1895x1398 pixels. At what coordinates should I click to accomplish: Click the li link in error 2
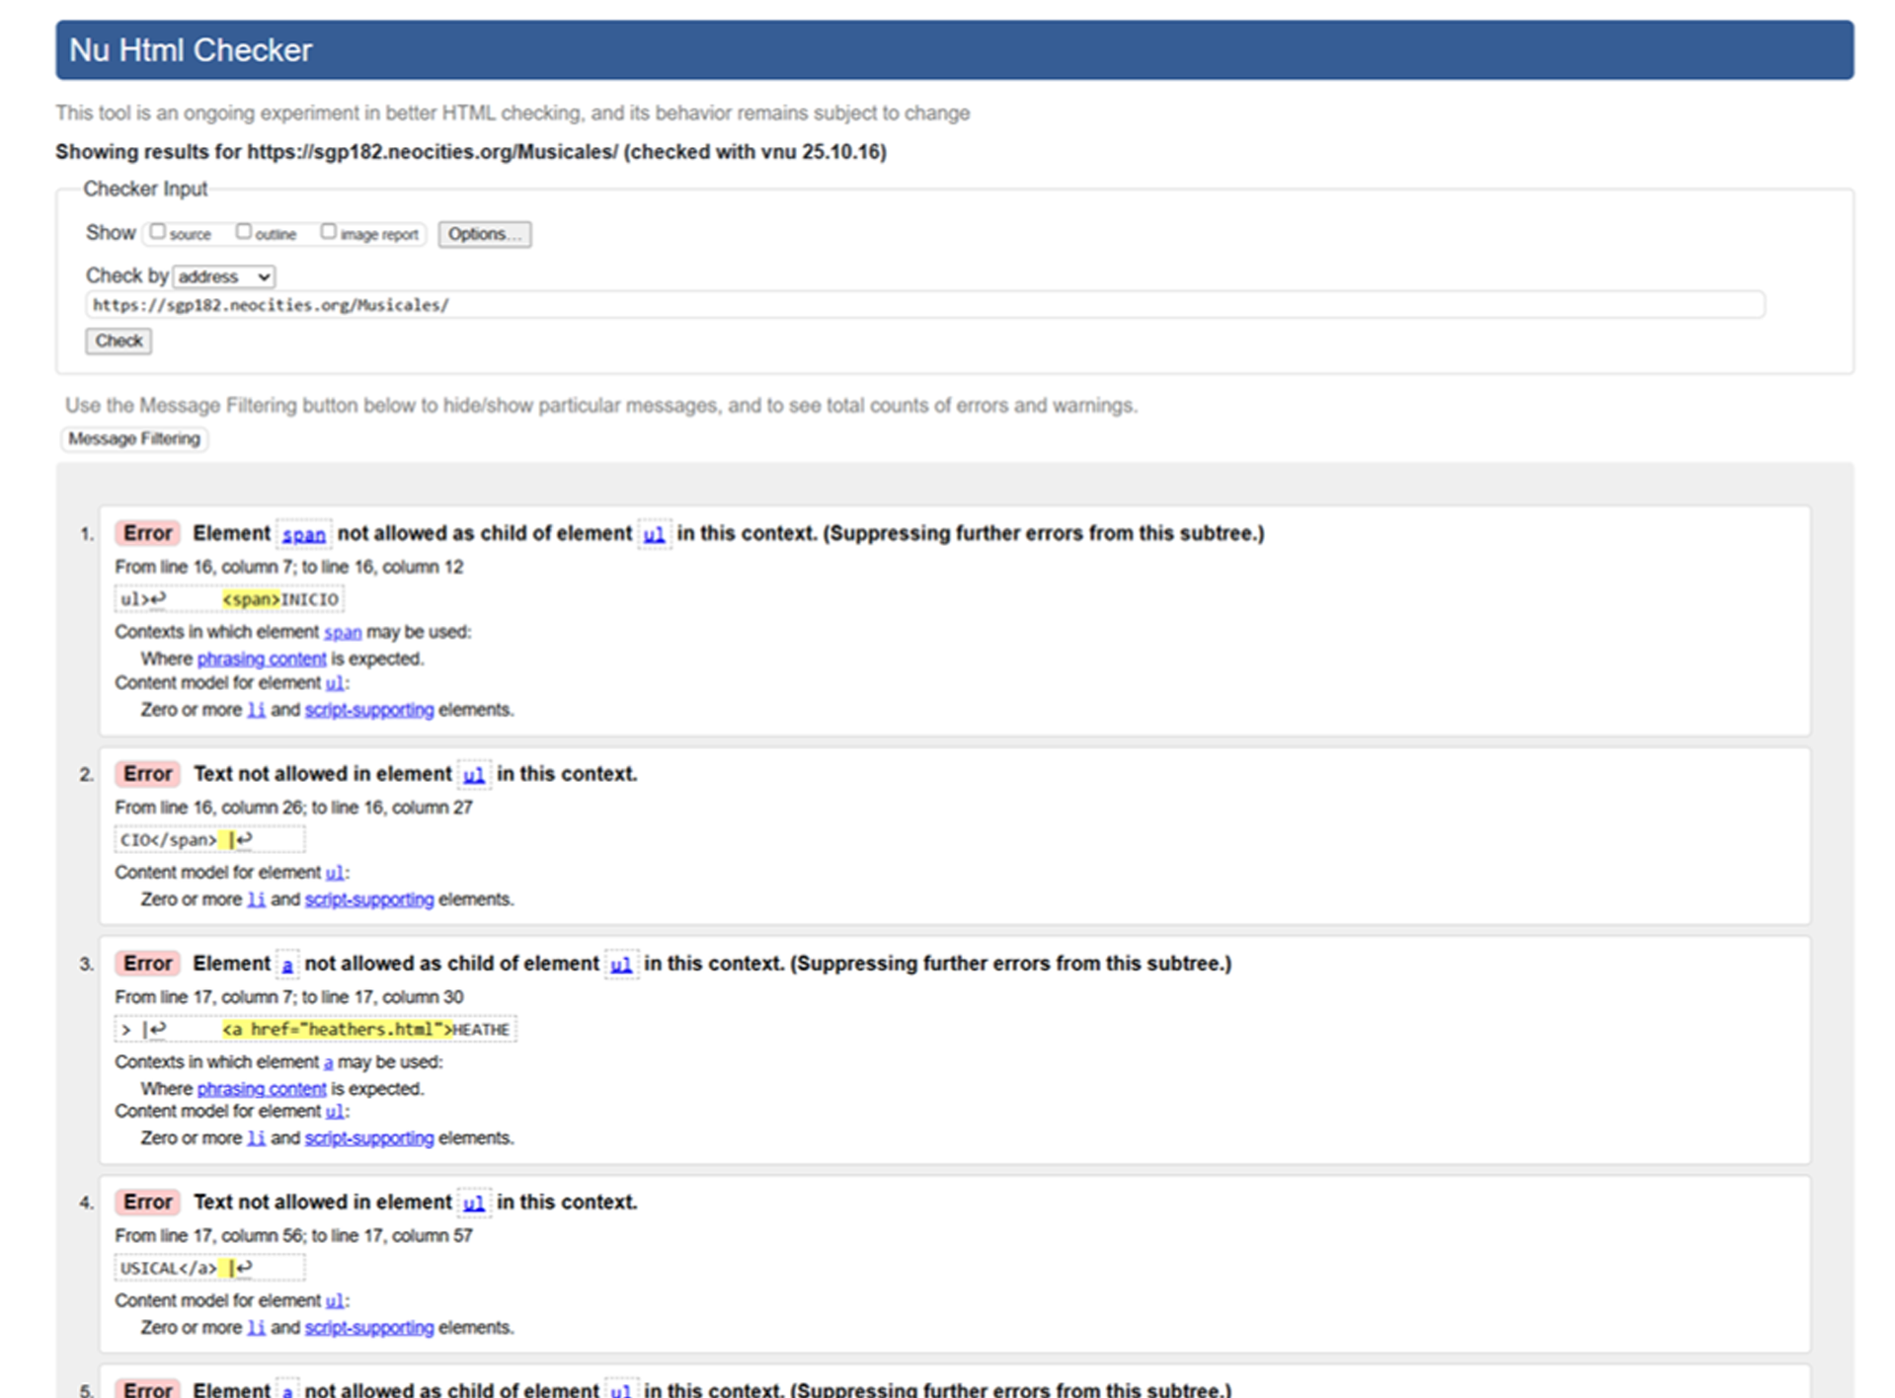click(256, 900)
